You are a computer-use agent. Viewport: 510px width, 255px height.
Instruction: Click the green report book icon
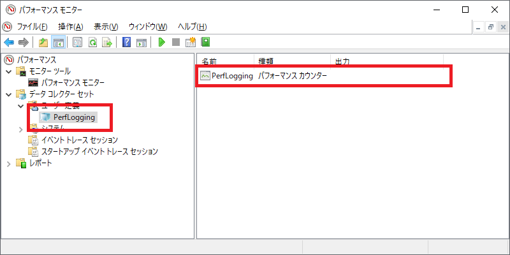tap(205, 43)
